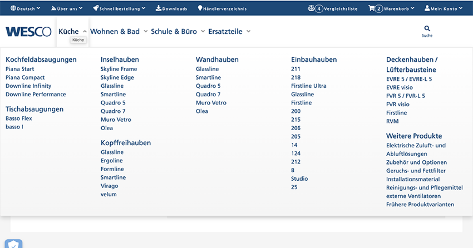The height and width of the screenshot is (248, 473).
Task: Click the comparison list scales icon
Action: click(311, 8)
